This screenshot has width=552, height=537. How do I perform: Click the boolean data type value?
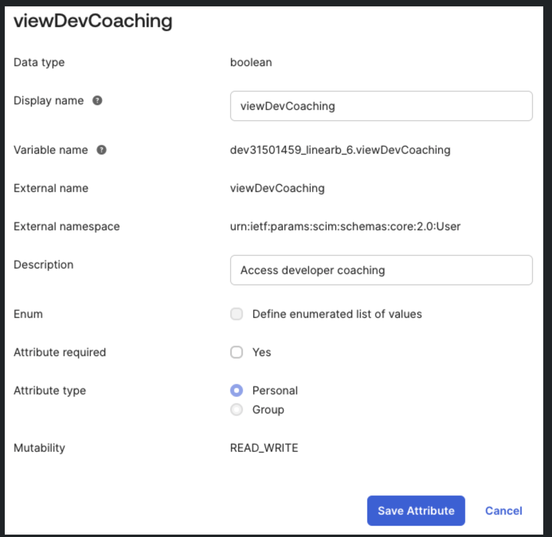251,62
